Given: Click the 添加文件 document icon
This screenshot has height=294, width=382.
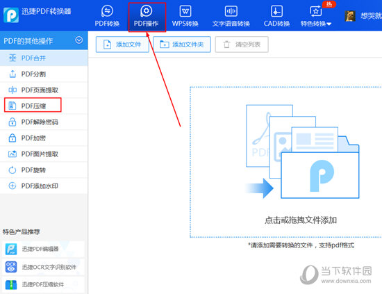Looking at the screenshot, I should [107, 44].
